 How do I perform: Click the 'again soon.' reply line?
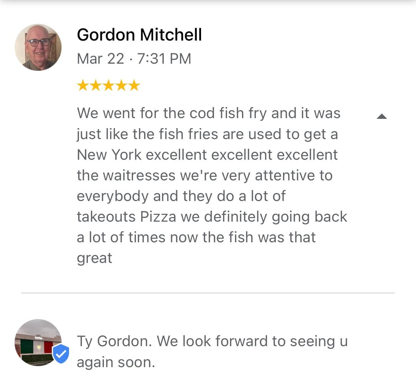116,362
